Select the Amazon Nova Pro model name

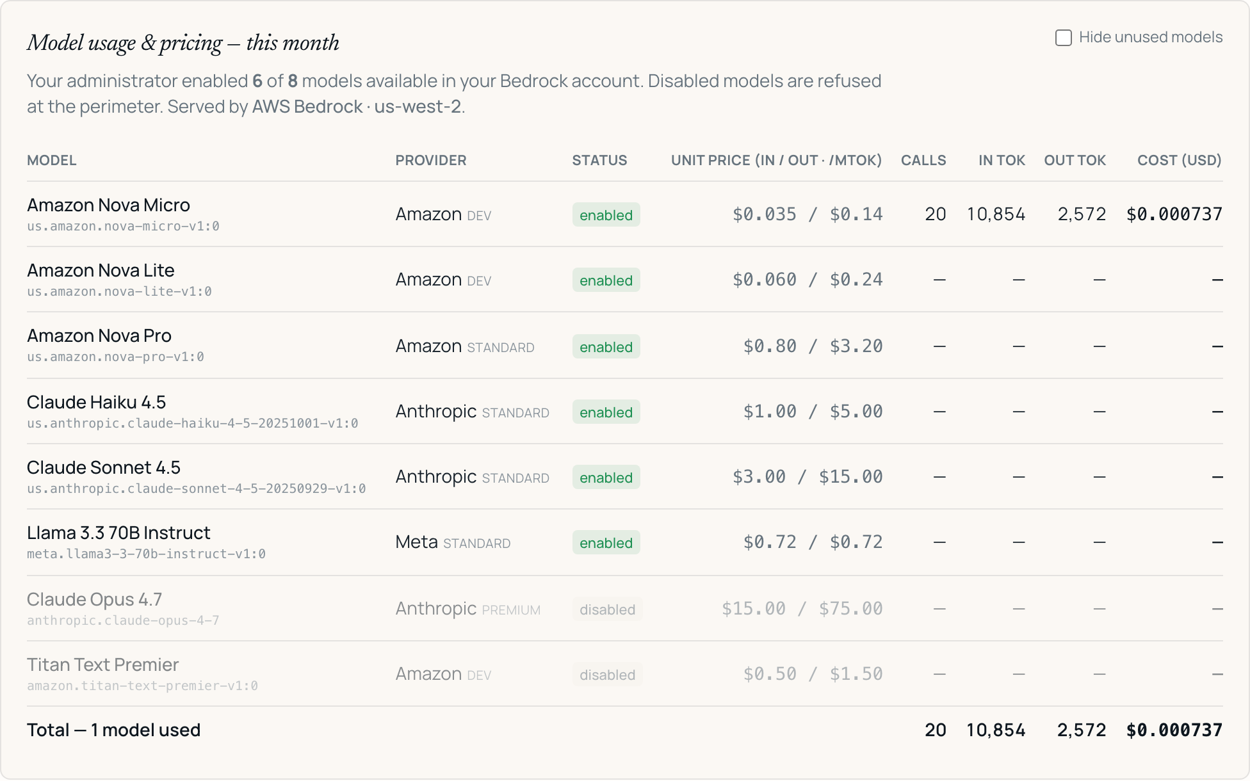click(x=99, y=335)
